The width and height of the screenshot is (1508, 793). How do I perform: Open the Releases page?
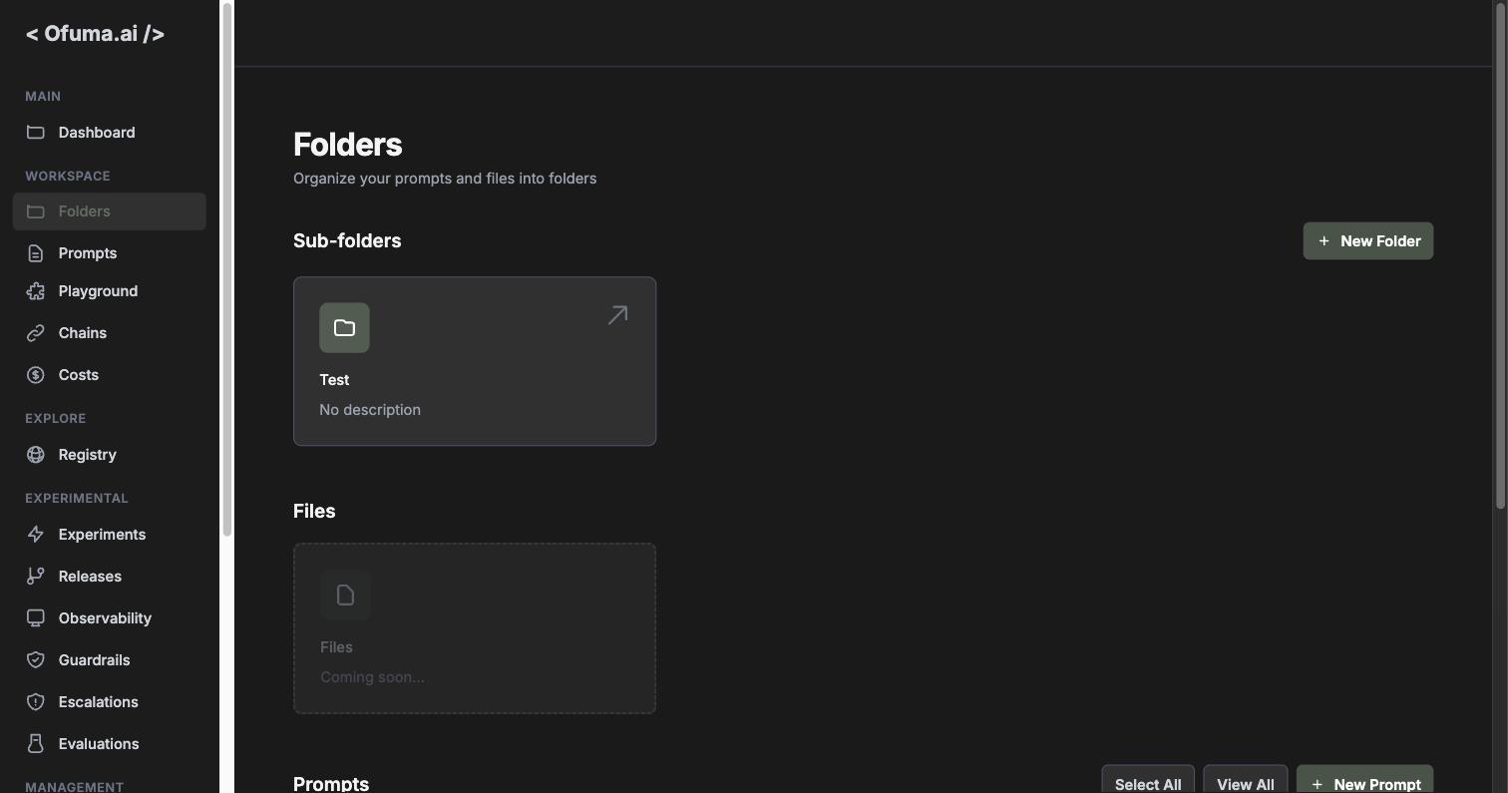point(110,577)
